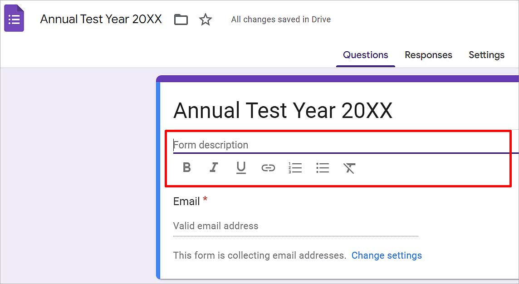The height and width of the screenshot is (284, 519).
Task: Underline the form description text
Action: coord(241,168)
